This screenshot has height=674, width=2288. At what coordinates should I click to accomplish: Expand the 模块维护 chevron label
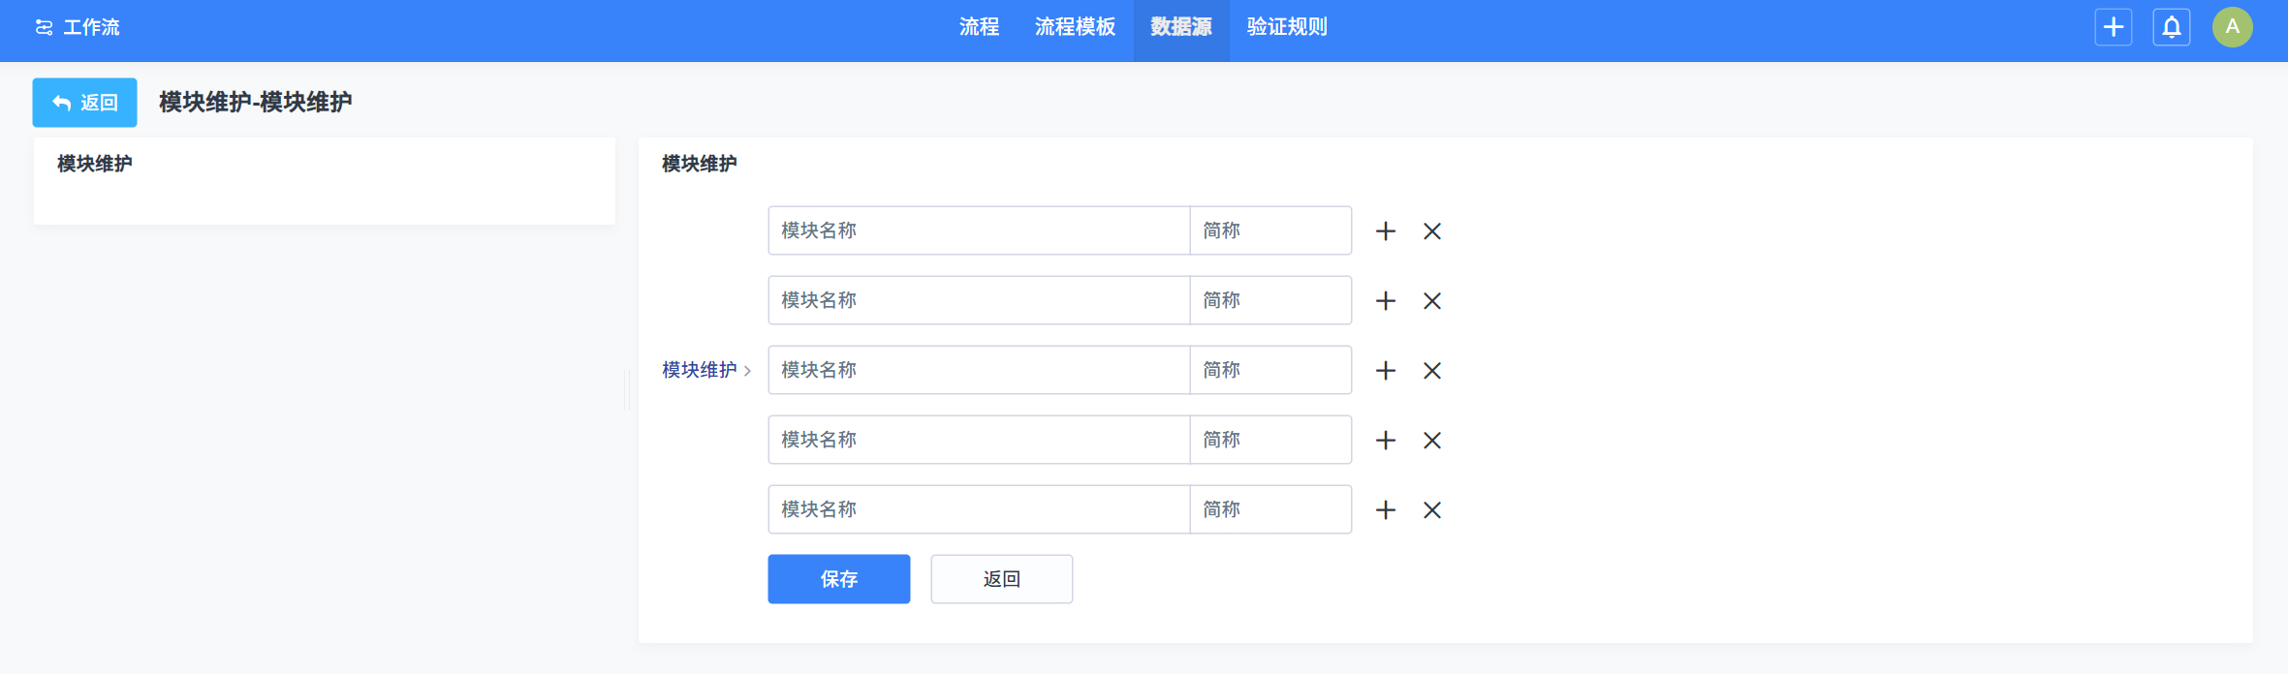[706, 370]
